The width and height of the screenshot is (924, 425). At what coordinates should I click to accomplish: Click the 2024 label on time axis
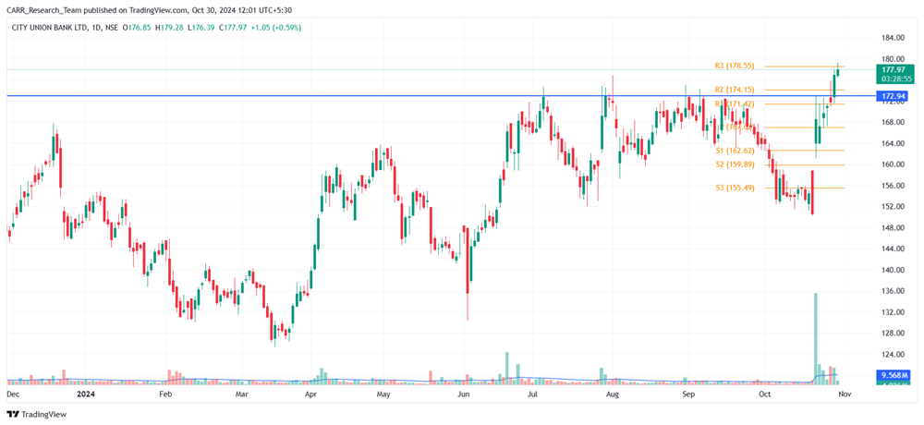coord(87,393)
